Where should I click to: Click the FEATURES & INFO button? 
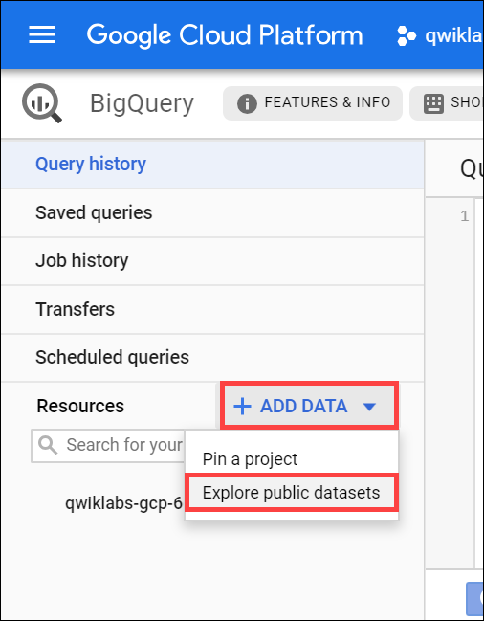pos(313,103)
